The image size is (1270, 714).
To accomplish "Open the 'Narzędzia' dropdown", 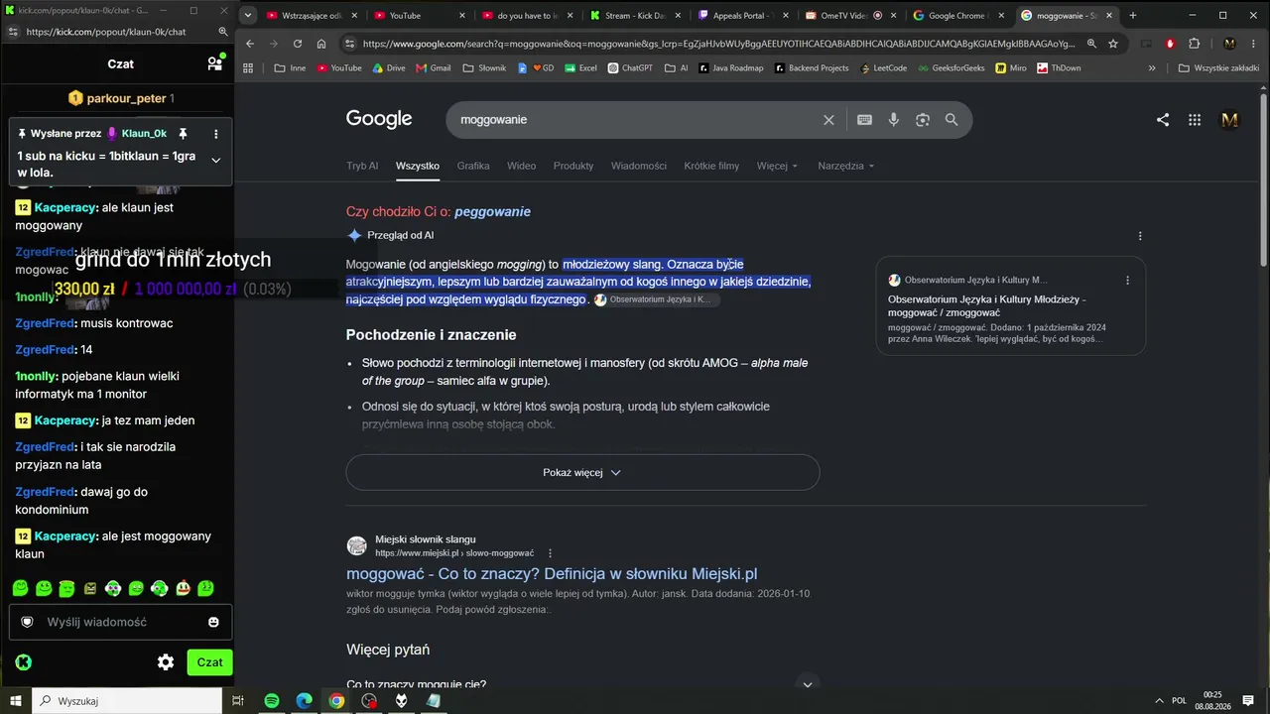I will [846, 166].
